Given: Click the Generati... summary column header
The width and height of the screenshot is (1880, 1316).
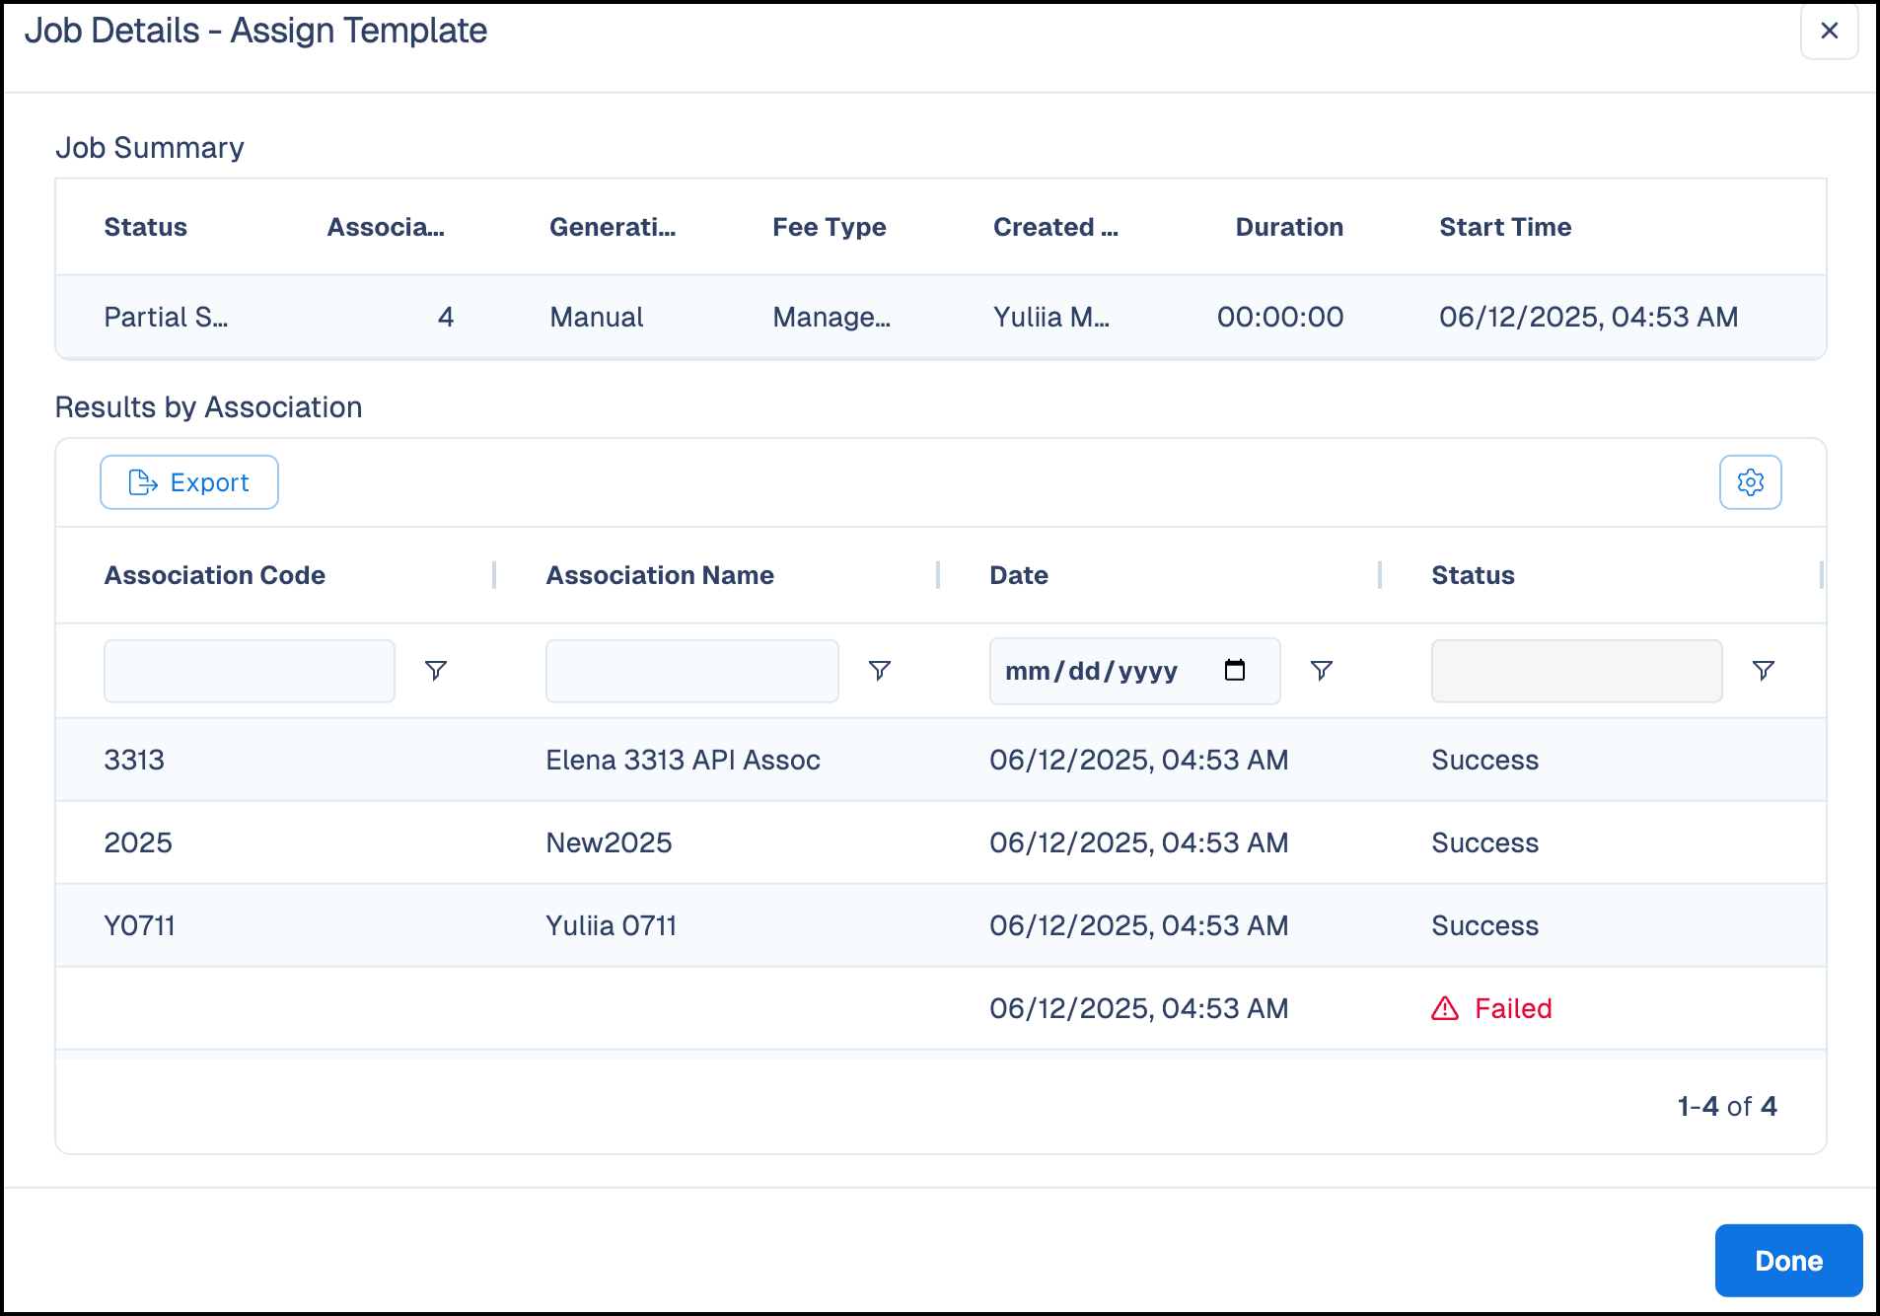Looking at the screenshot, I should click(613, 227).
